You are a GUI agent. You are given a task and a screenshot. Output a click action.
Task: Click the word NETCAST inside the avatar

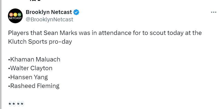coord(15,18)
